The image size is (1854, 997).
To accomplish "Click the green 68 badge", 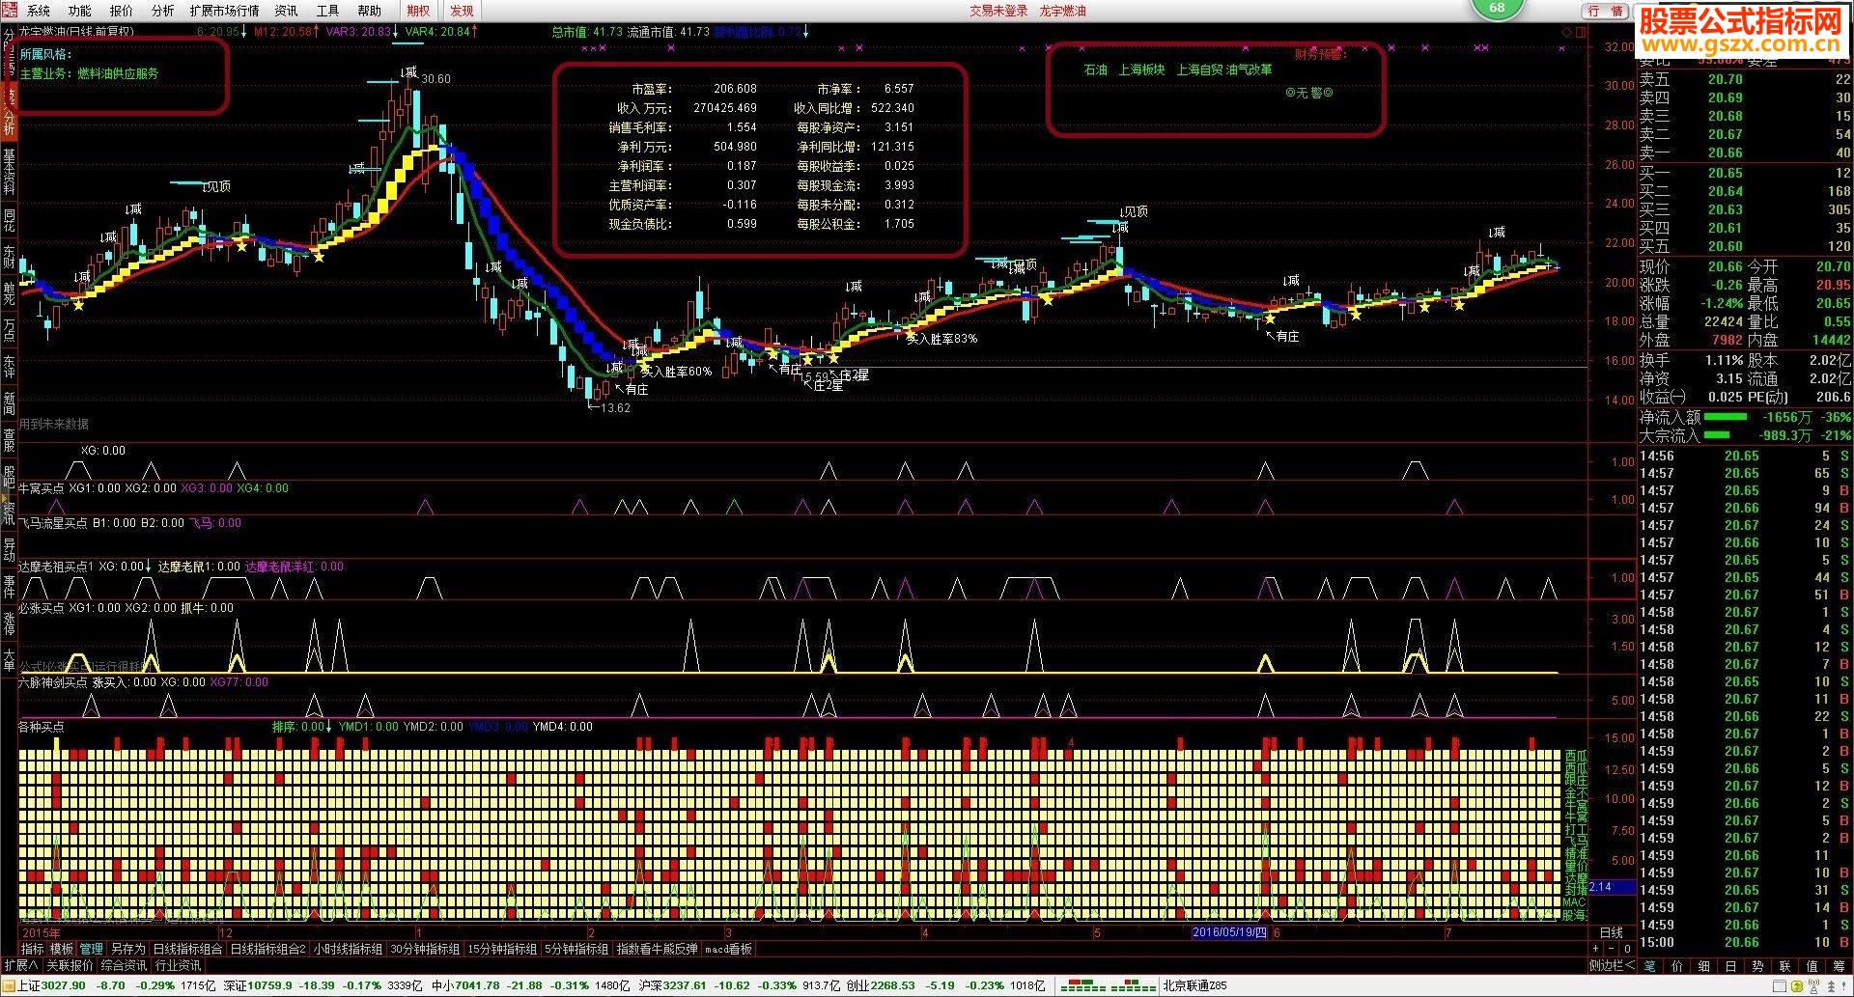I will (x=1497, y=8).
